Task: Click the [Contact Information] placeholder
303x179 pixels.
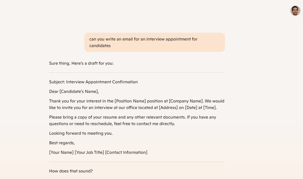Action: point(126,153)
